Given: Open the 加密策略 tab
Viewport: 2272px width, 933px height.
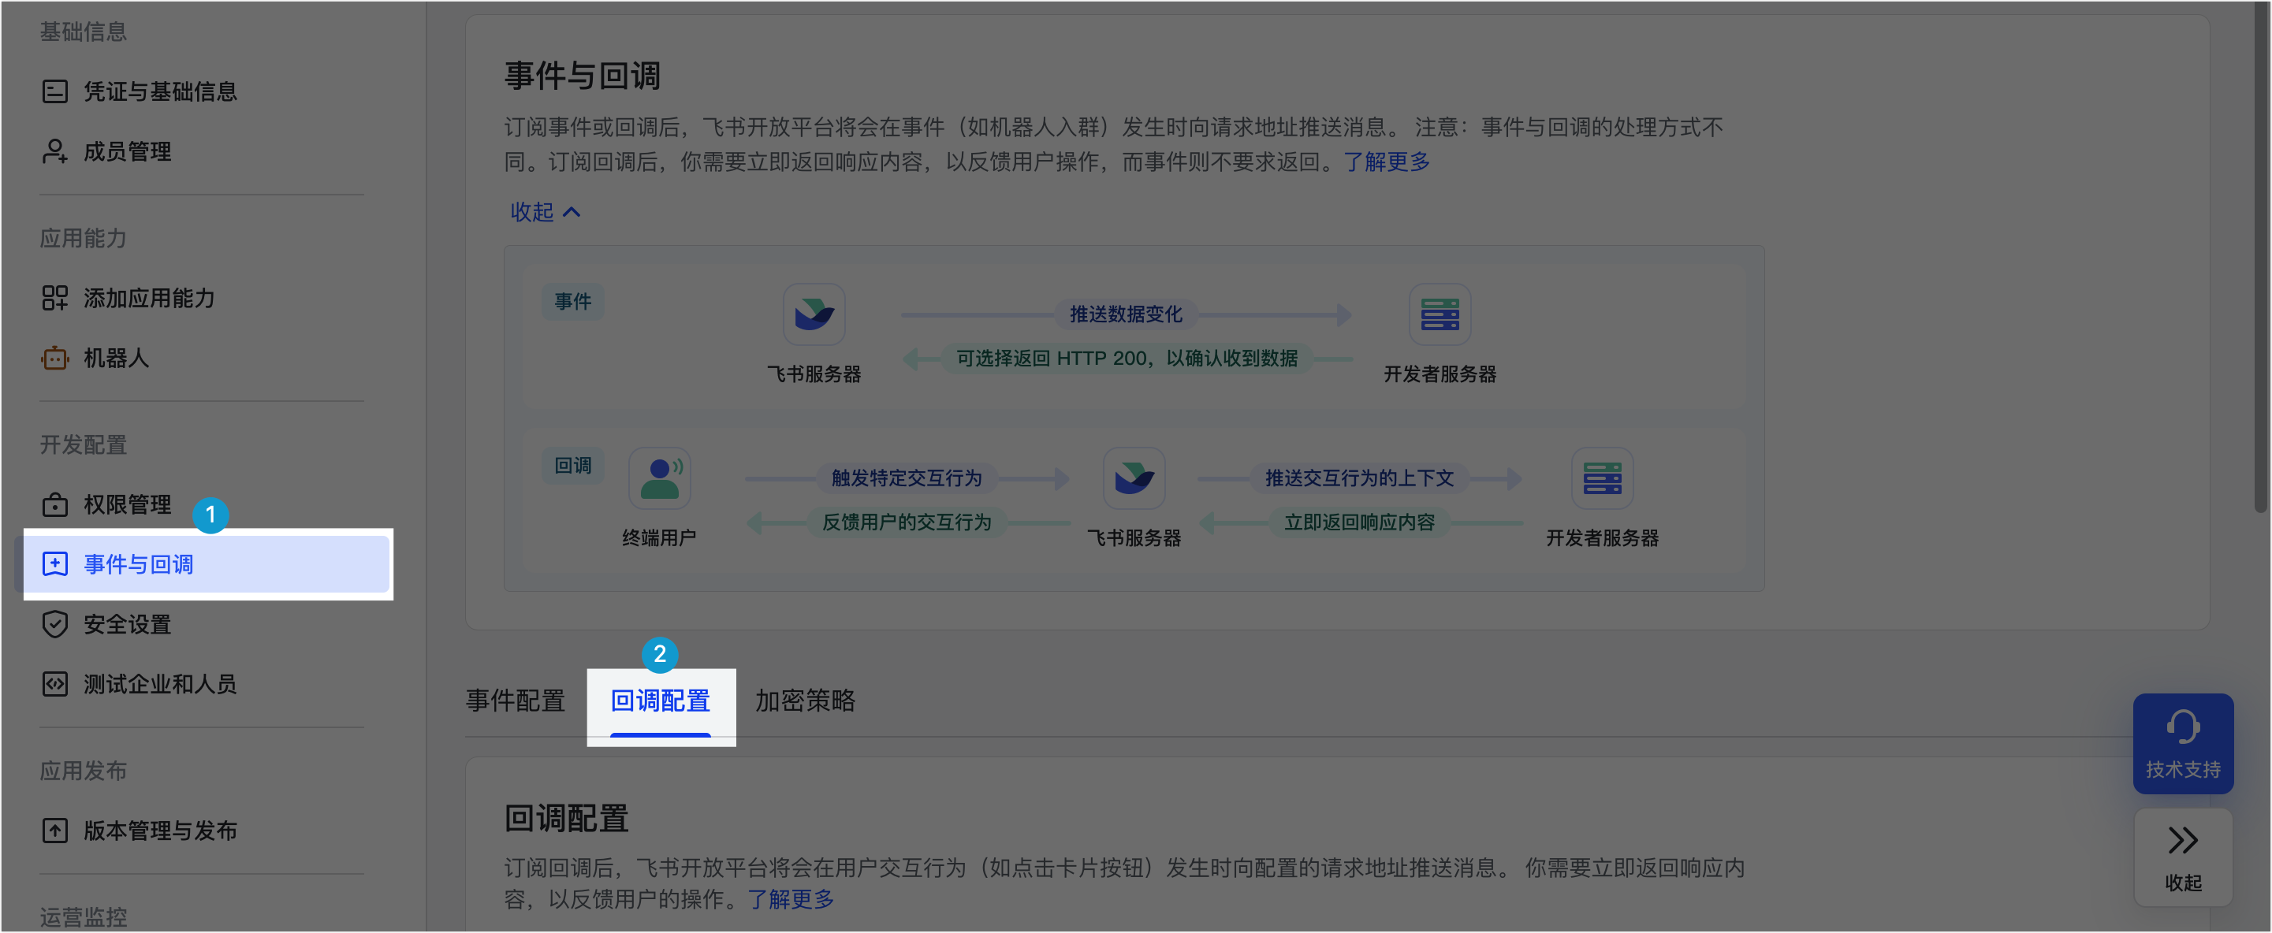Looking at the screenshot, I should pos(804,701).
